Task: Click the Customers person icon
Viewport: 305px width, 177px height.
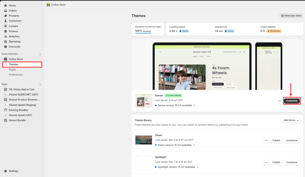Action: [6, 21]
